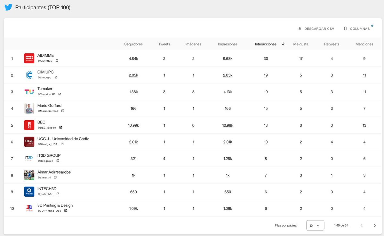This screenshot has width=384, height=236.
Task: Click the previous page pagination chevron
Action: click(x=362, y=225)
